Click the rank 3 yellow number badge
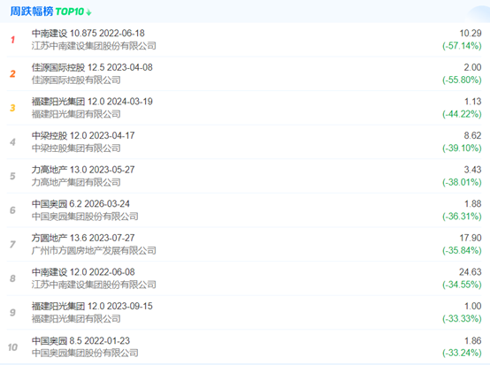 click(12, 108)
